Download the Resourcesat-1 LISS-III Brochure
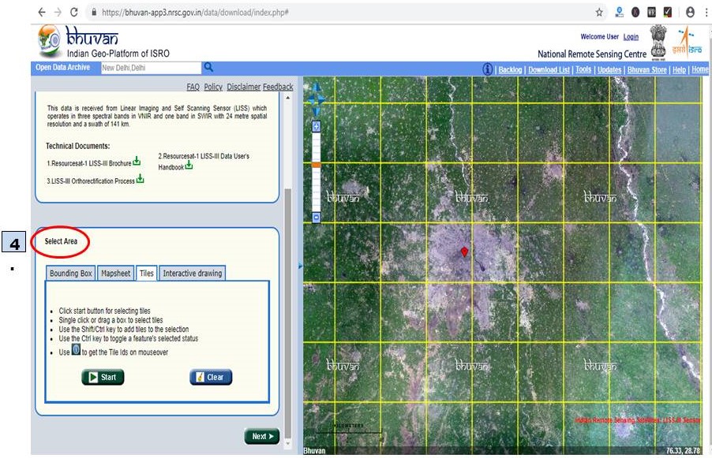The image size is (712, 458). point(137,161)
